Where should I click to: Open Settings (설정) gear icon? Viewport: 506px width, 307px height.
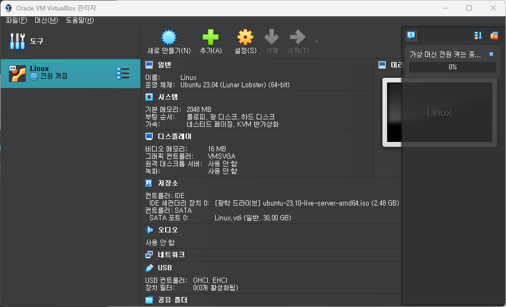[245, 37]
